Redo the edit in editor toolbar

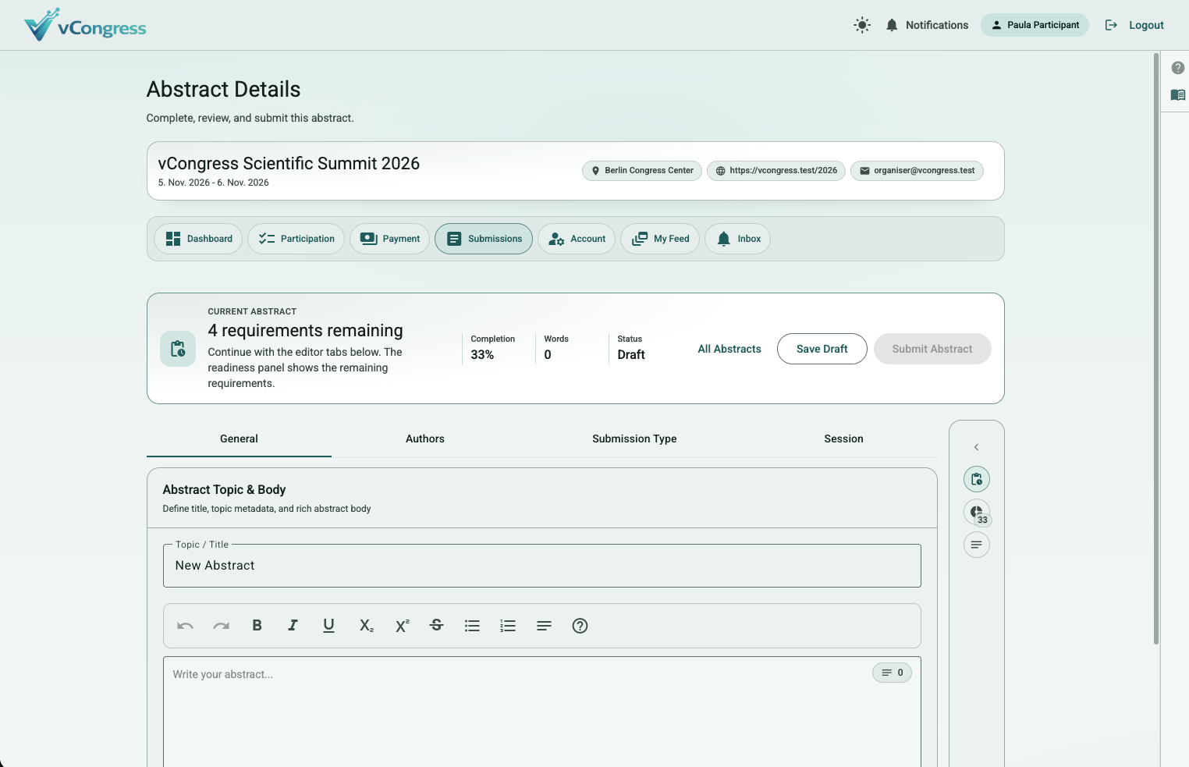pos(222,626)
